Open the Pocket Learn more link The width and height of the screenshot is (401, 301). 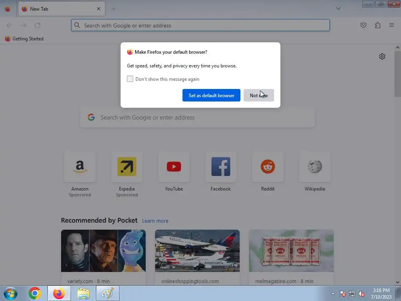click(x=155, y=221)
